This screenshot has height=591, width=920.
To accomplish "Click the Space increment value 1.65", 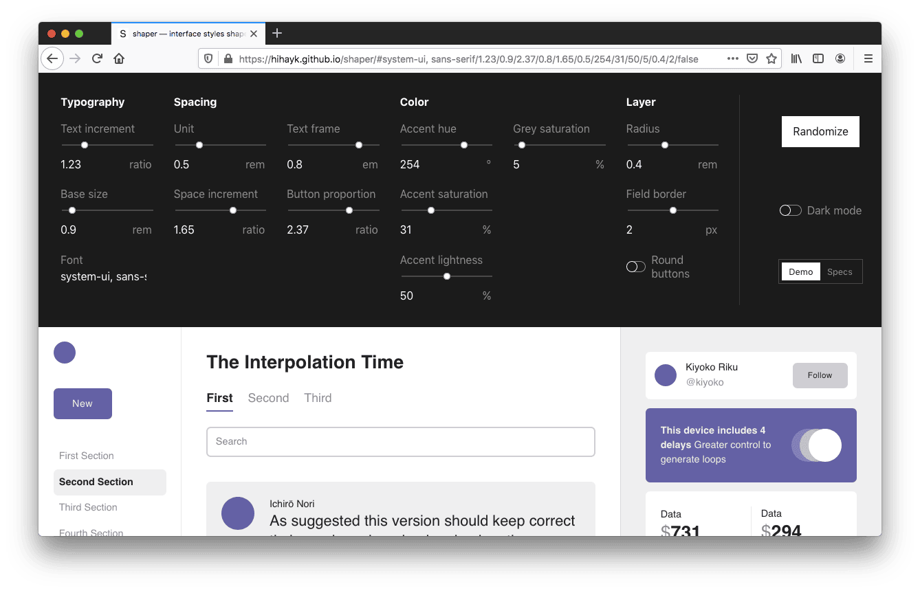I will click(x=184, y=230).
